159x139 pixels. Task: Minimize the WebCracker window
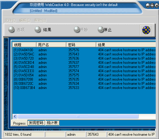[148, 5]
